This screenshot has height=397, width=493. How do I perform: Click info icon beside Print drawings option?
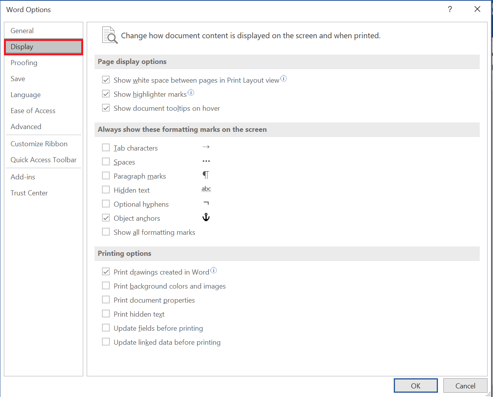point(213,270)
